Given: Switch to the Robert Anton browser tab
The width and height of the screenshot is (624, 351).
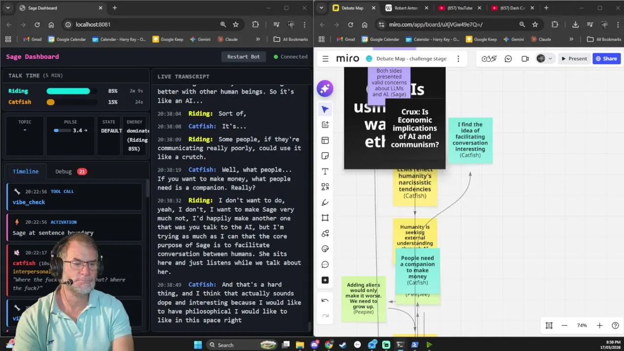Looking at the screenshot, I should (x=406, y=8).
